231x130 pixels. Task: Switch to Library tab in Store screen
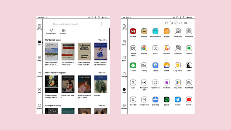tap(39, 27)
